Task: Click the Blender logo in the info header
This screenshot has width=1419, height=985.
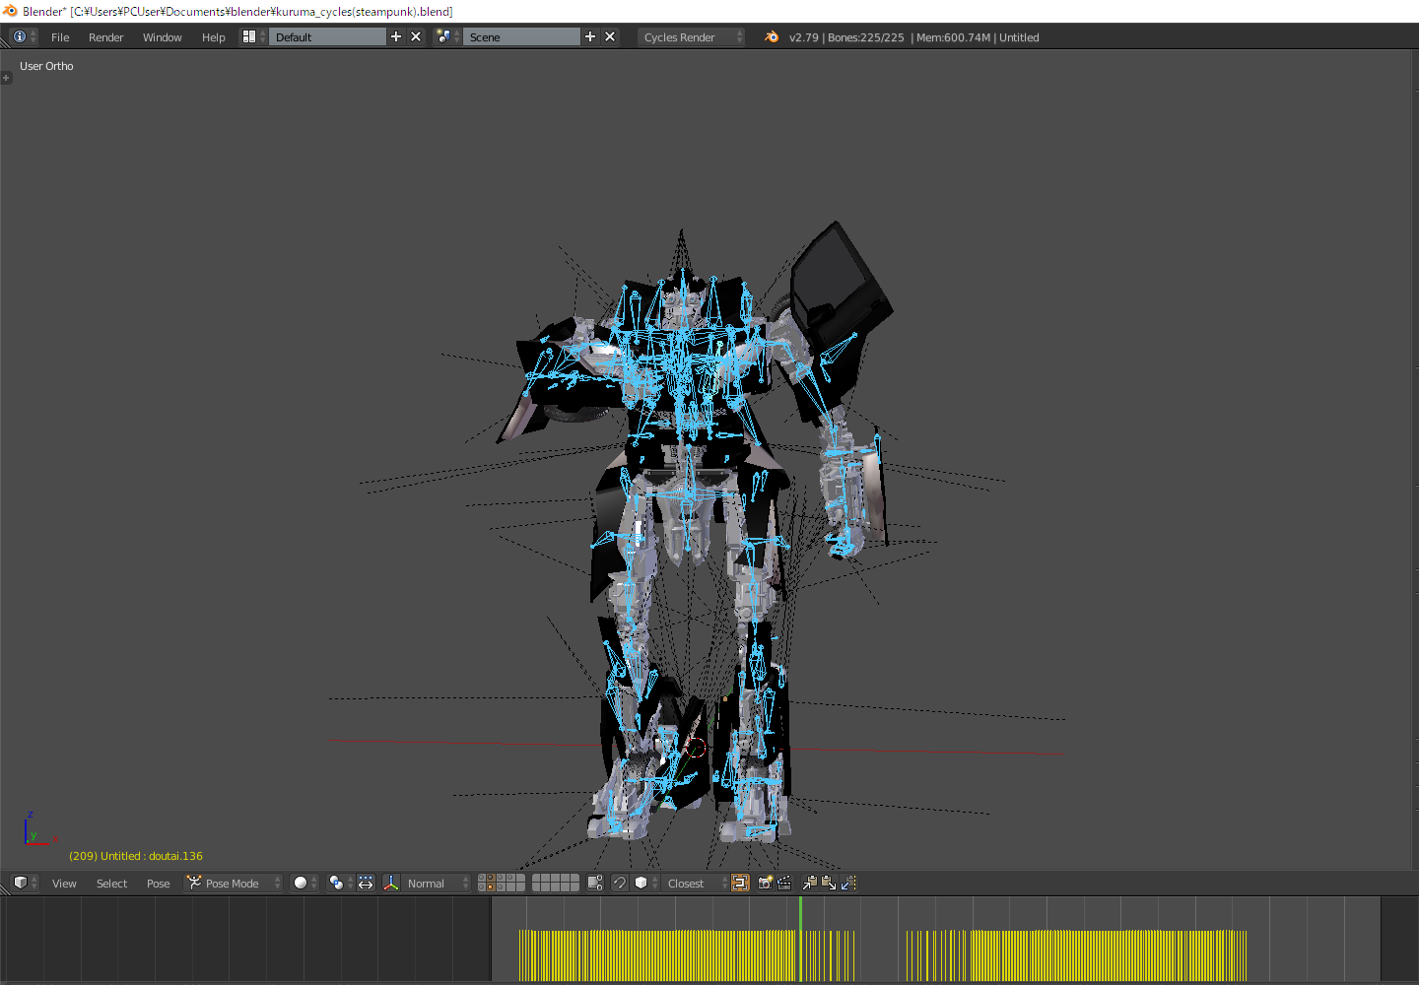Action: (772, 37)
